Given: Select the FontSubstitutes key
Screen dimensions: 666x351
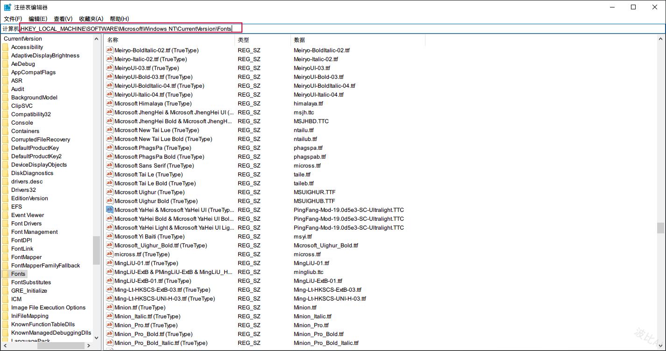Looking at the screenshot, I should click(x=31, y=282).
